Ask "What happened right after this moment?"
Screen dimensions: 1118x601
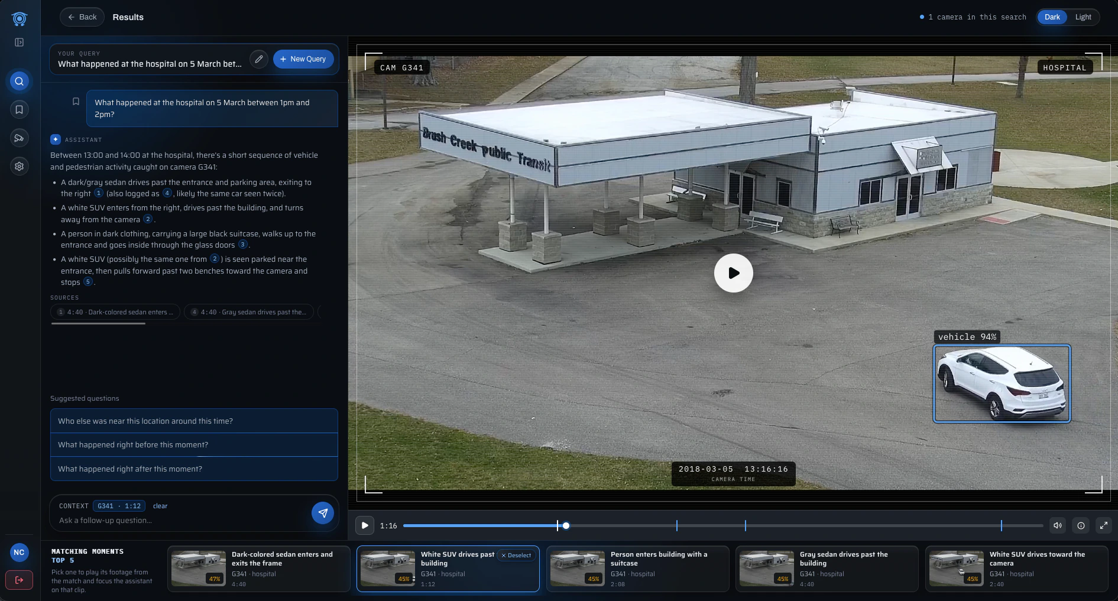tap(194, 469)
